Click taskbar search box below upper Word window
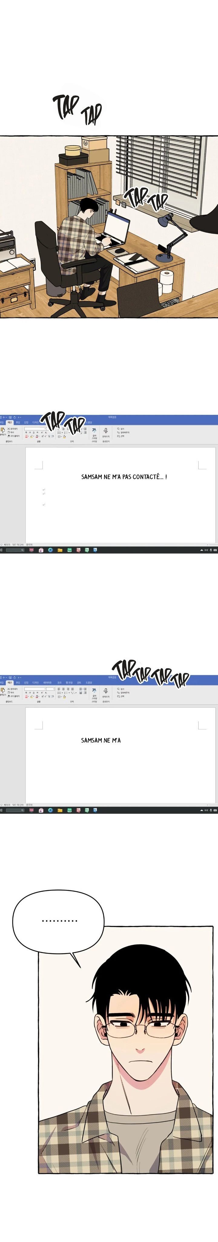Screen dimensions: 218x1242 (15, 550)
